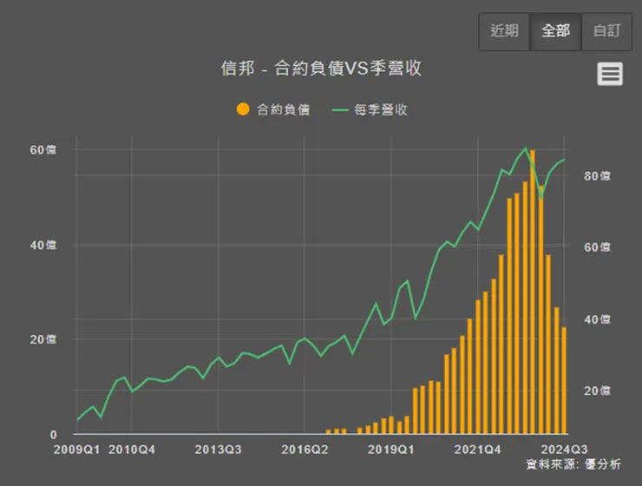Screen dimensions: 642x486
Task: Choose the 自訂 custom range tab
Action: click(606, 31)
